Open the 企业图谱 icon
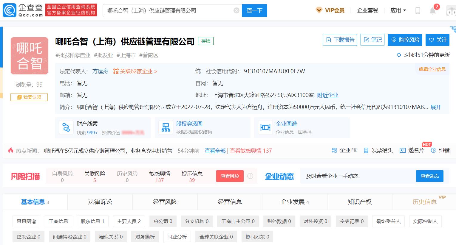Image resolution: width=456 pixels, height=245 pixels. click(265, 127)
